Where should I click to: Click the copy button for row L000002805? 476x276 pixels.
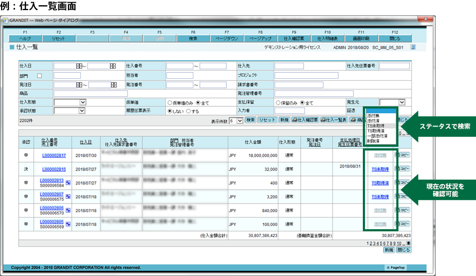(403, 224)
